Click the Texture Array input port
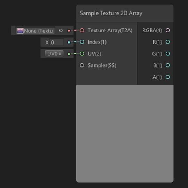 tap(82, 30)
